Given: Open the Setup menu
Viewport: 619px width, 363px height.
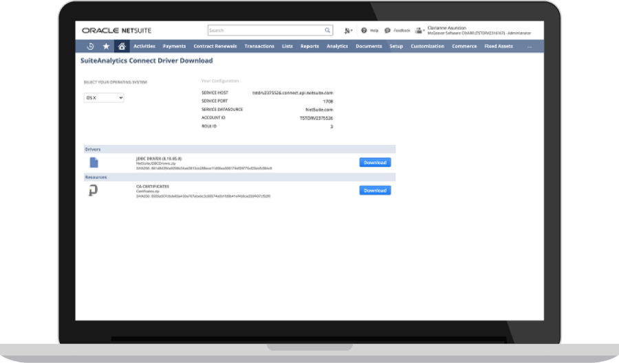Looking at the screenshot, I should [x=396, y=46].
